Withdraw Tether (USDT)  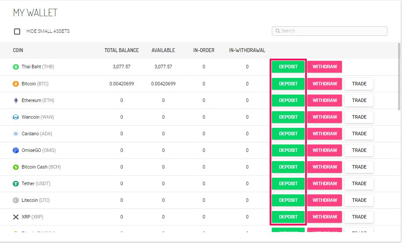point(324,183)
